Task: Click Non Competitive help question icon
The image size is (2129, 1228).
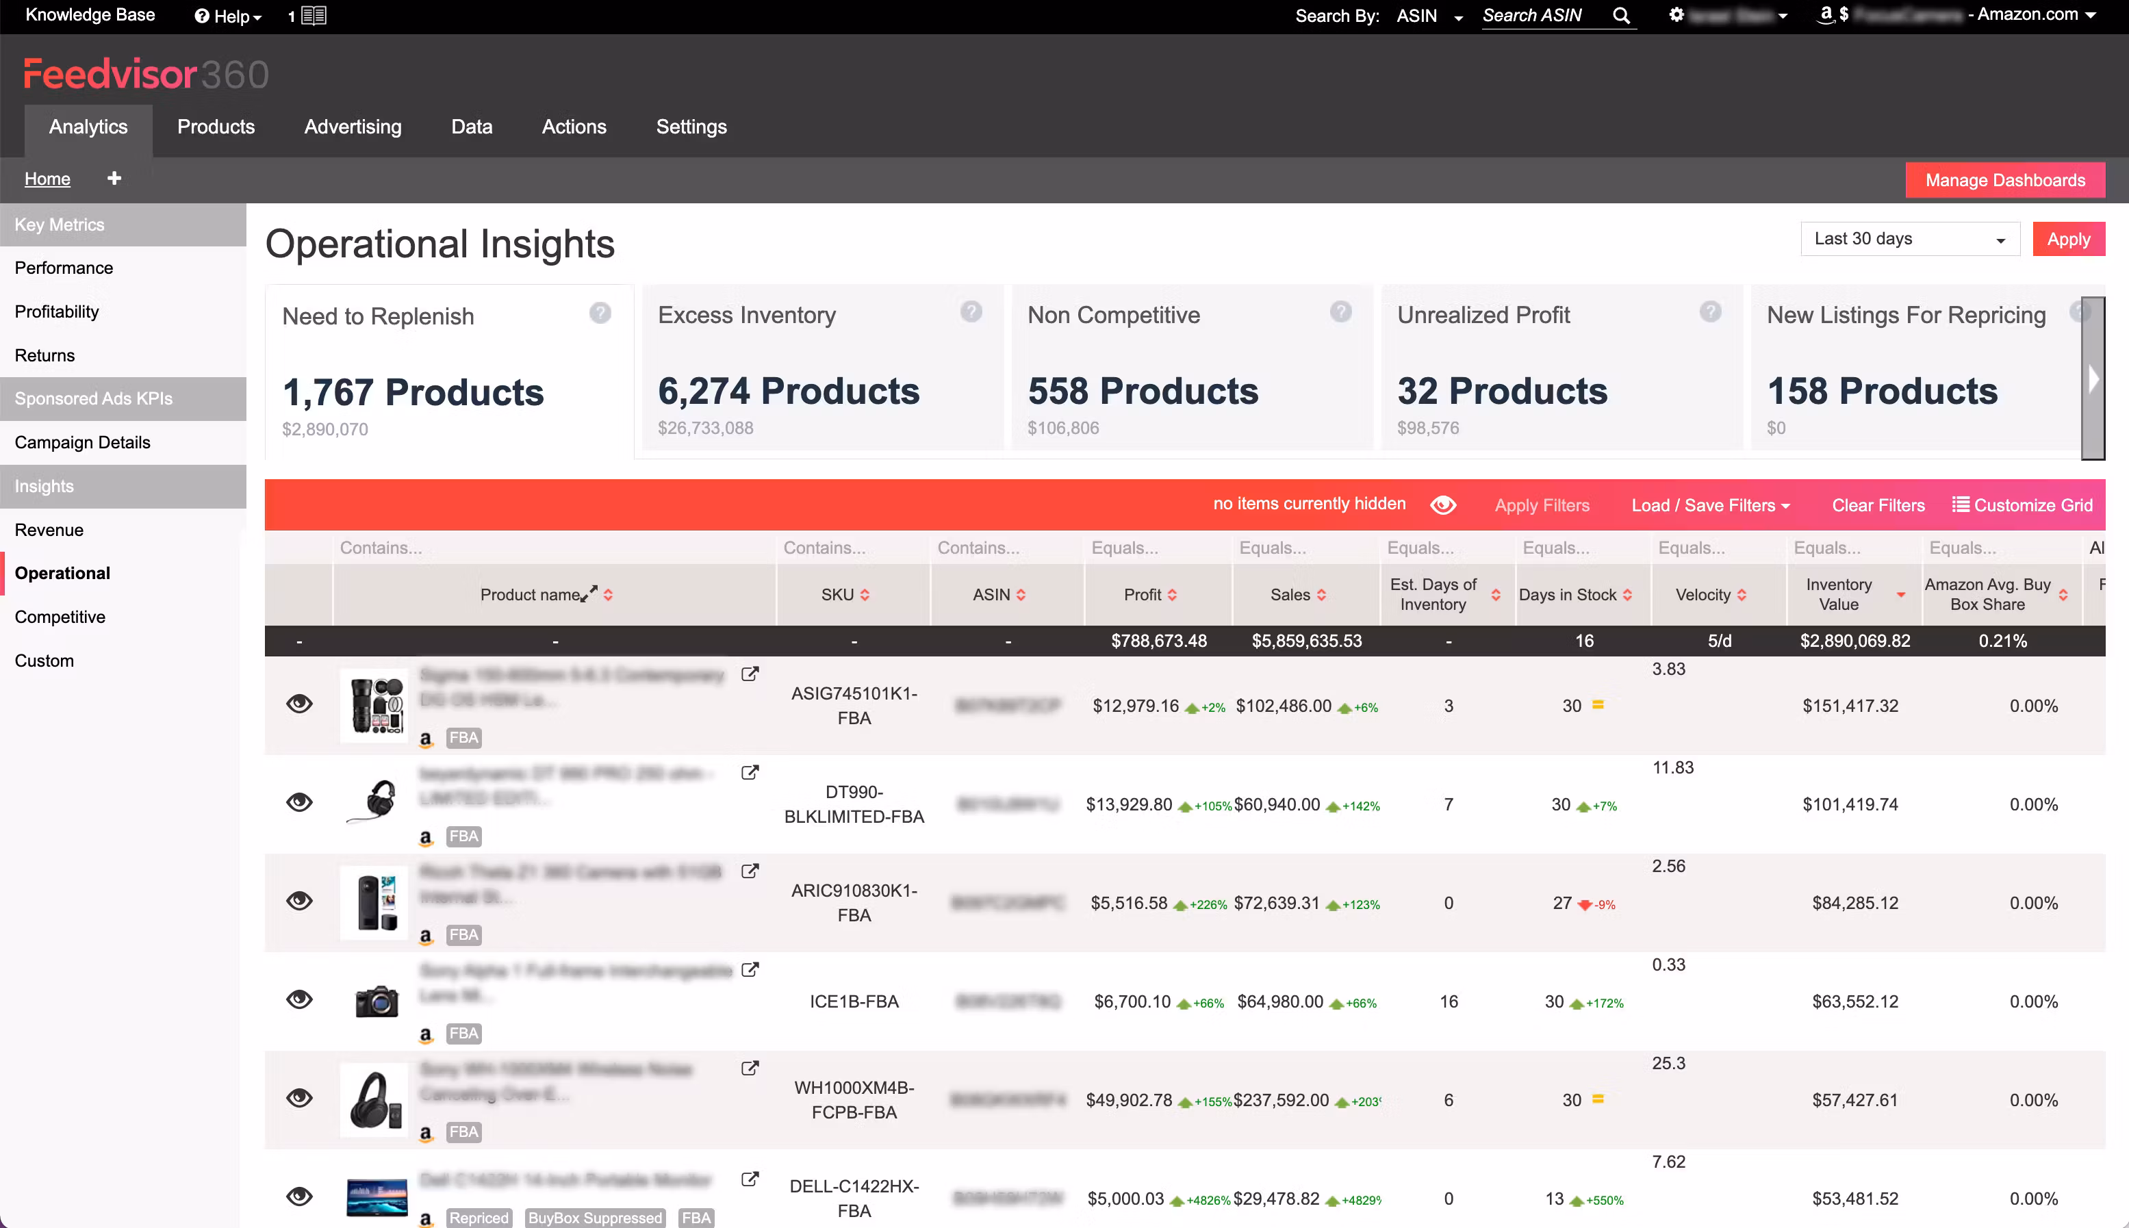Action: coord(1340,312)
